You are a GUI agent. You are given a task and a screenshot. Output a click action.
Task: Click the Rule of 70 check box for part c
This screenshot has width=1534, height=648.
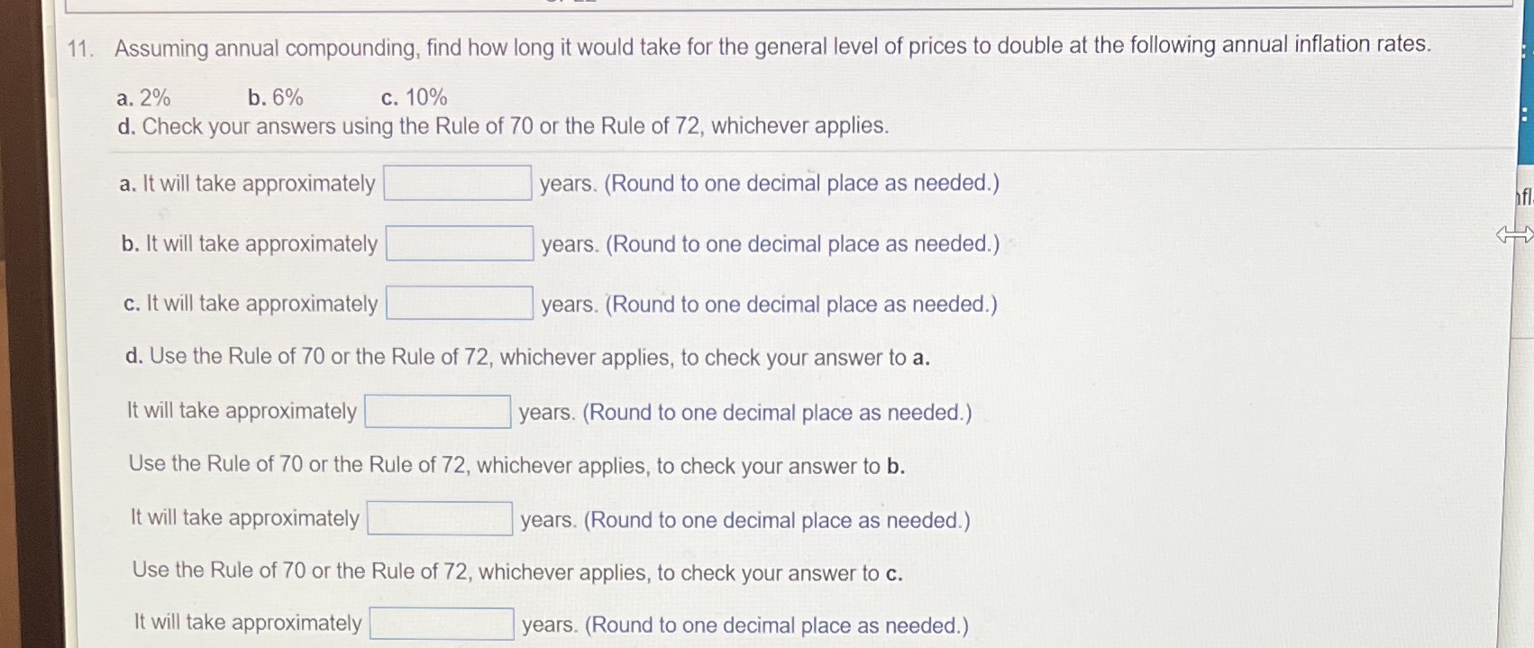click(x=442, y=622)
